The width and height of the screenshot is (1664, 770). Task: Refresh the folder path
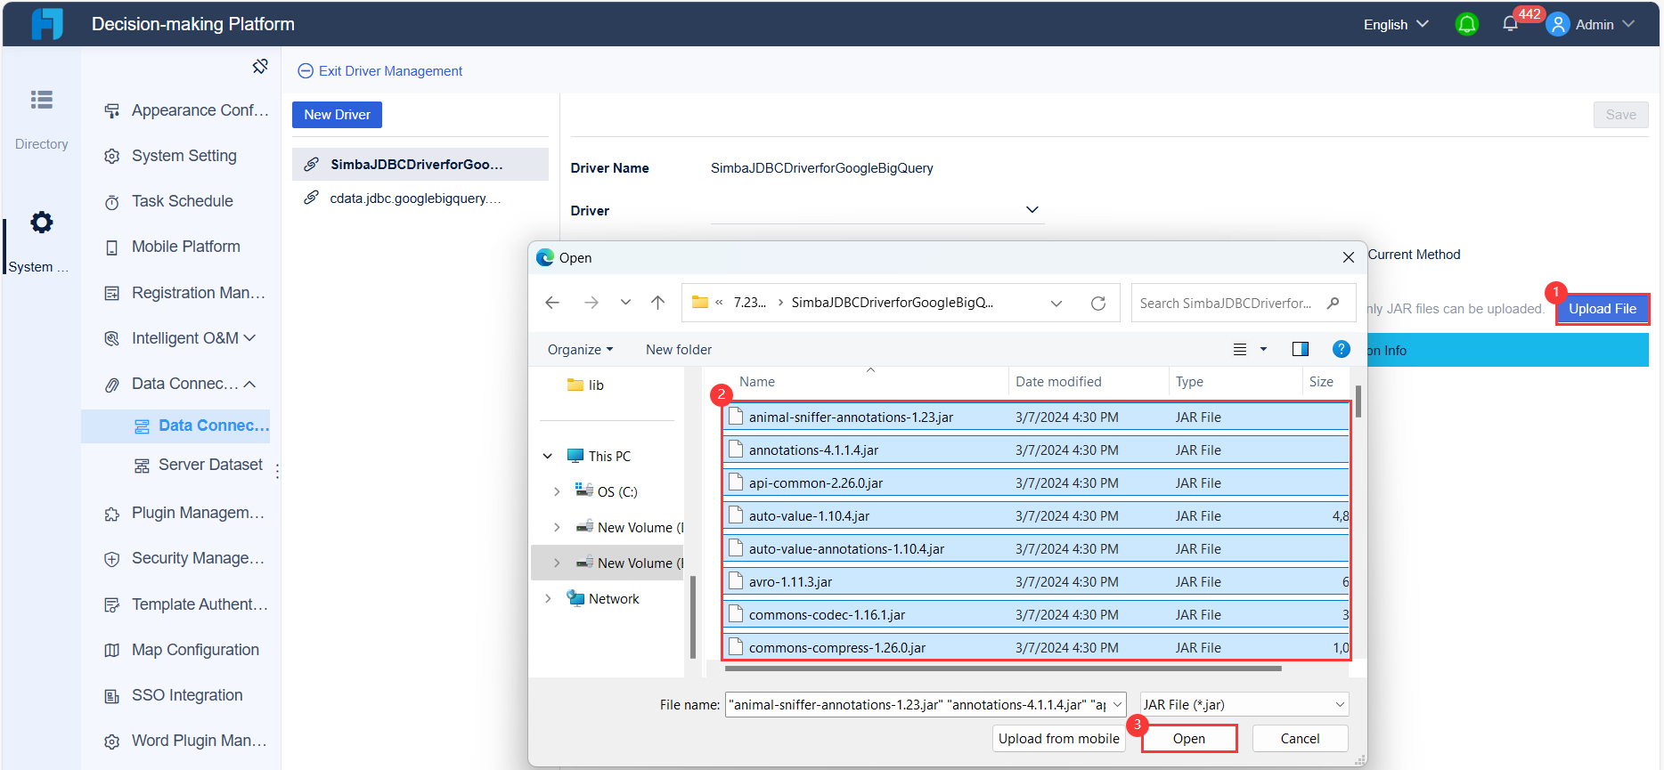pos(1098,304)
